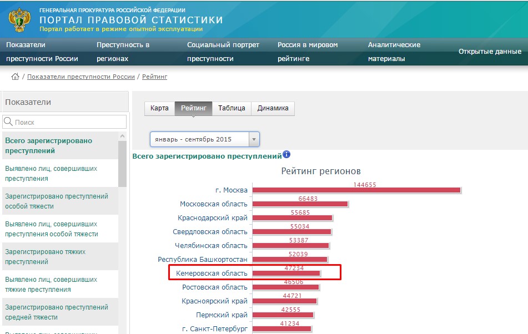Viewport: 528px width, 334px height.
Task: Click the 'Московская область' chart bar
Action: point(300,204)
